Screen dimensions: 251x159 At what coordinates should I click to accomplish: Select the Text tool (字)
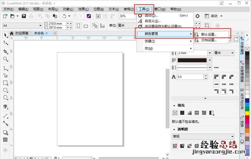tap(5, 106)
